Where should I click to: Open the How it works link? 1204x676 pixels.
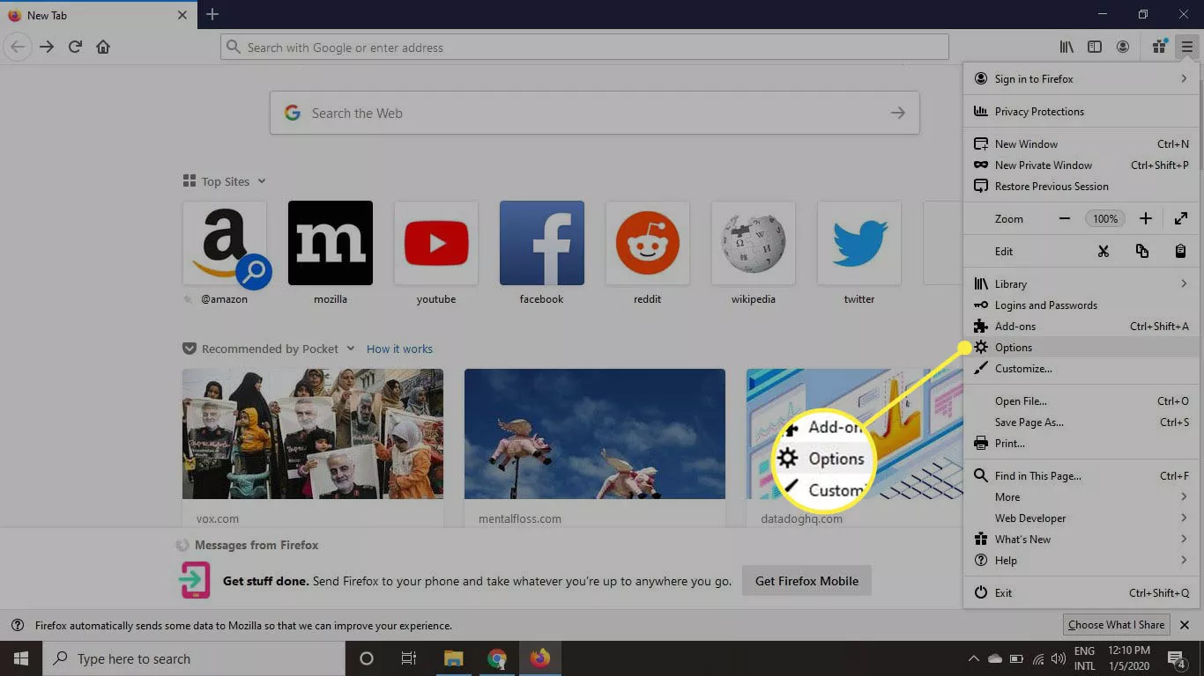click(399, 349)
